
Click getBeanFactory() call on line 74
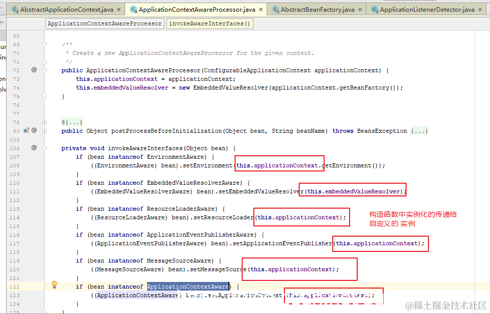(x=368, y=88)
